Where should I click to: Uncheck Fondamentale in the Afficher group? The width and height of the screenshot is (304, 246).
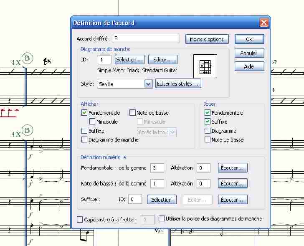pyautogui.click(x=84, y=113)
